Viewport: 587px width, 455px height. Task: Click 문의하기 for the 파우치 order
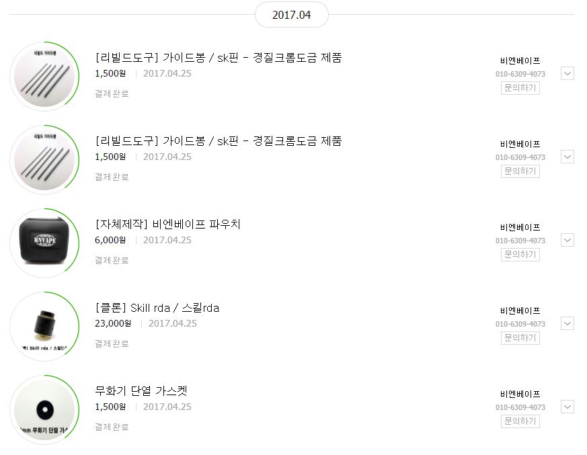(520, 255)
